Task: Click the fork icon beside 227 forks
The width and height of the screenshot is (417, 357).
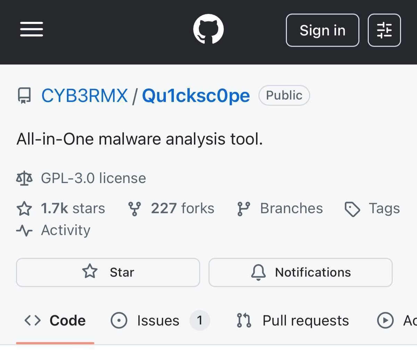Action: [134, 209]
